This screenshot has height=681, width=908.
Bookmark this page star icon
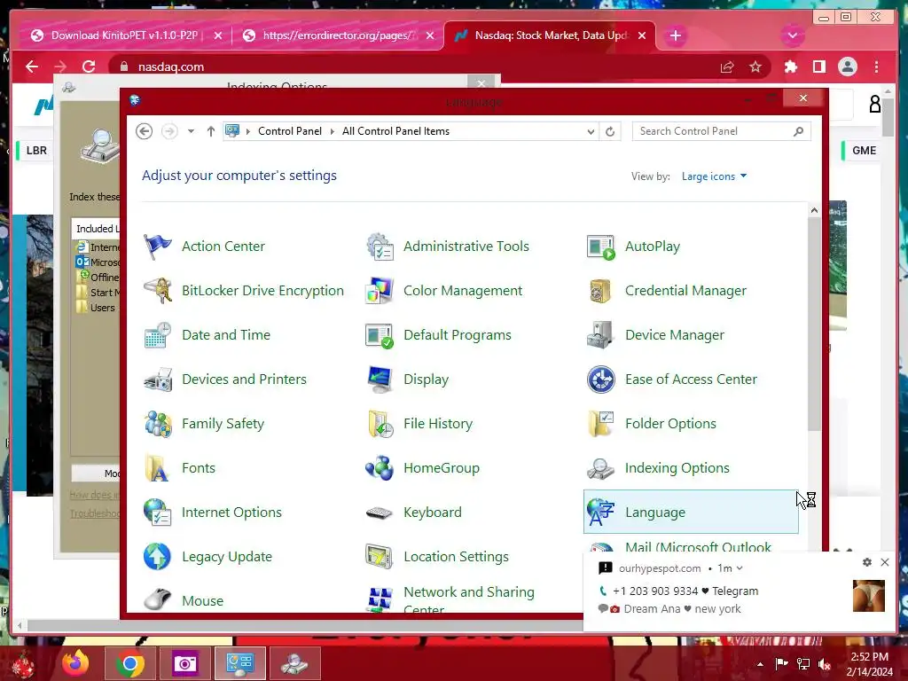point(755,67)
